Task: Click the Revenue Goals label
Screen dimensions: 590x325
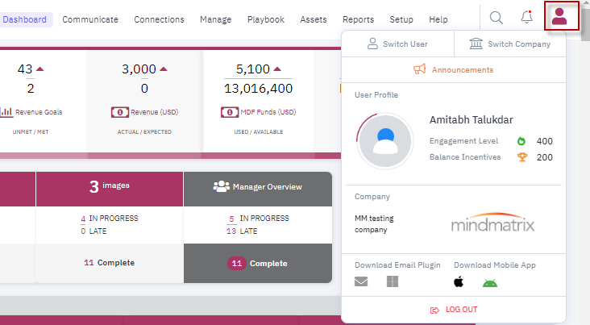Action: [39, 112]
